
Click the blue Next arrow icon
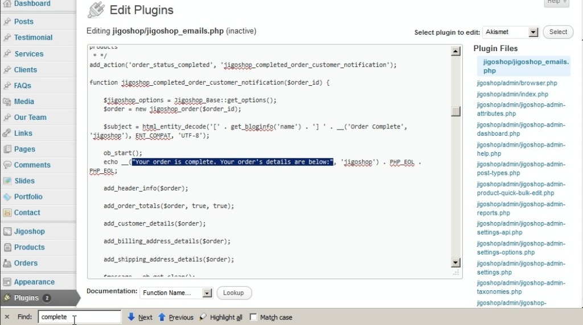point(131,317)
